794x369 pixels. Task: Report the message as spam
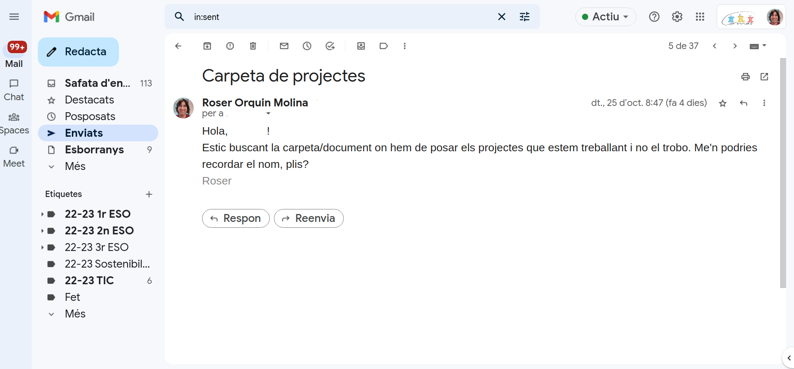tap(230, 46)
